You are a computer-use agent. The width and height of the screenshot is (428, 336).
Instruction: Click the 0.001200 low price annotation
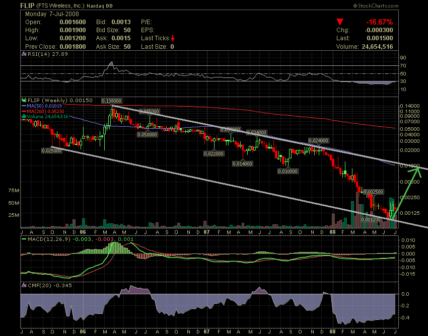[371, 219]
